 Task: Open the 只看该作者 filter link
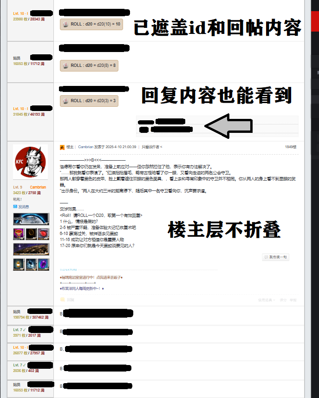tap(151, 147)
